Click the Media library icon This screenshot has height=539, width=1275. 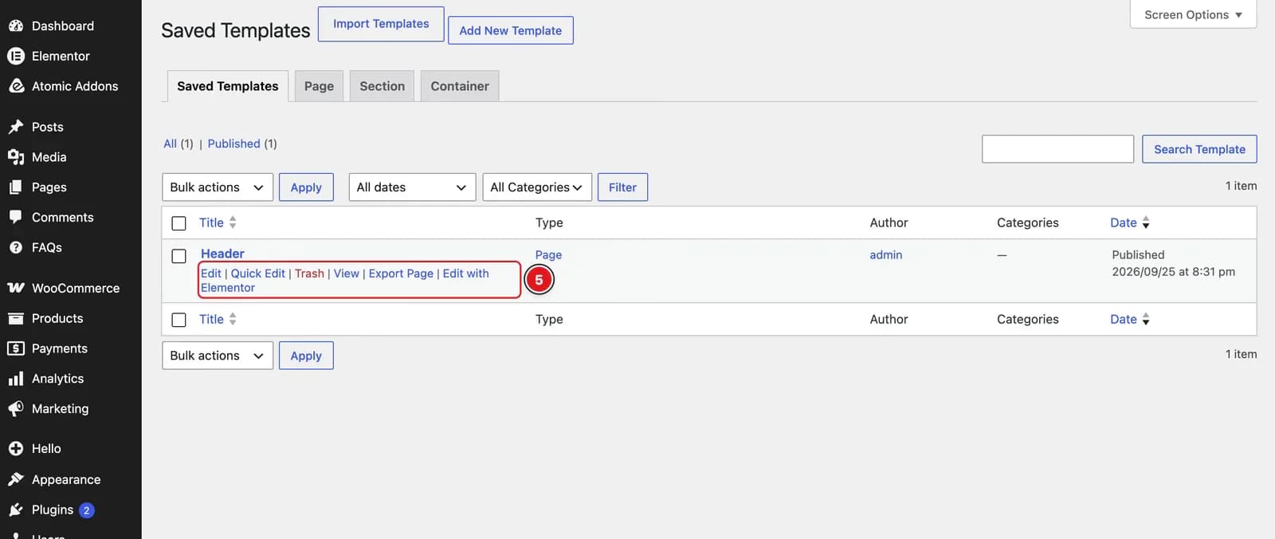[16, 157]
